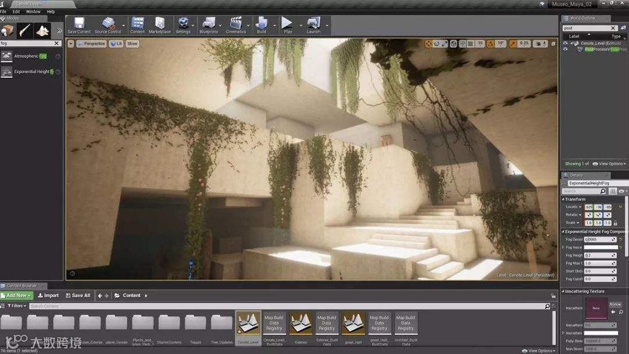
Task: Toggle rotation snapping in viewport toolbar
Action: coord(491,44)
